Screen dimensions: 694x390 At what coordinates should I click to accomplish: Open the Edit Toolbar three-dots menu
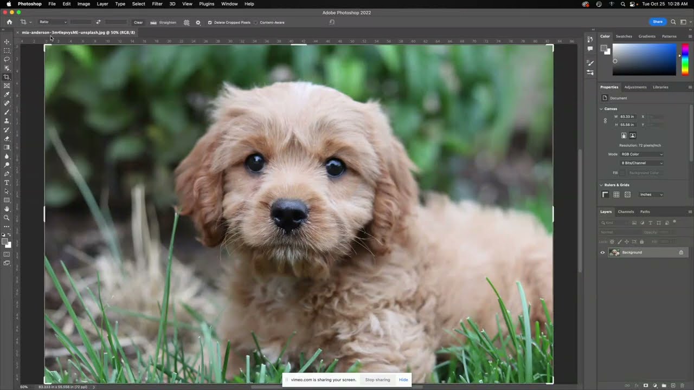(x=7, y=226)
